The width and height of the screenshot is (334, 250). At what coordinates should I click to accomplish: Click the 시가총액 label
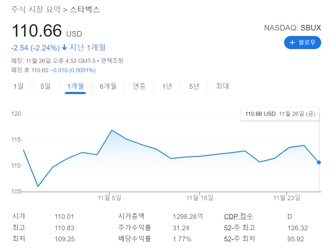tap(132, 216)
